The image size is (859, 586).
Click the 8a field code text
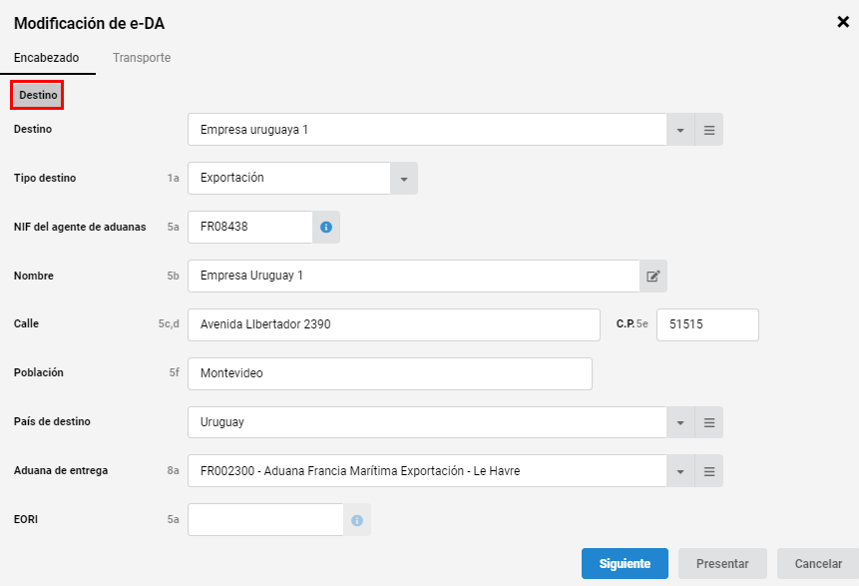click(x=174, y=471)
